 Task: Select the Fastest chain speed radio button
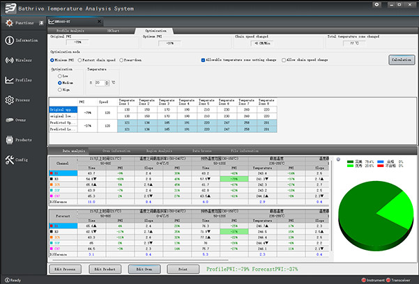[x=79, y=60]
